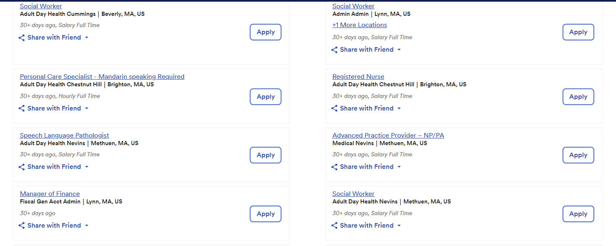This screenshot has width=616, height=246.
Task: Apply to the Beverly Social Worker job
Action: point(265,32)
